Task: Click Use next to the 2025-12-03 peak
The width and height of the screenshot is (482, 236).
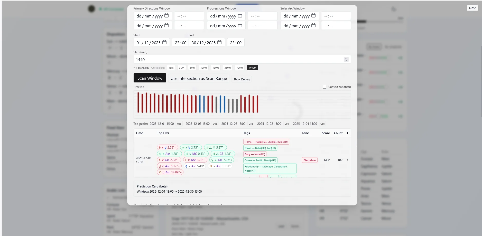Action: (215, 124)
